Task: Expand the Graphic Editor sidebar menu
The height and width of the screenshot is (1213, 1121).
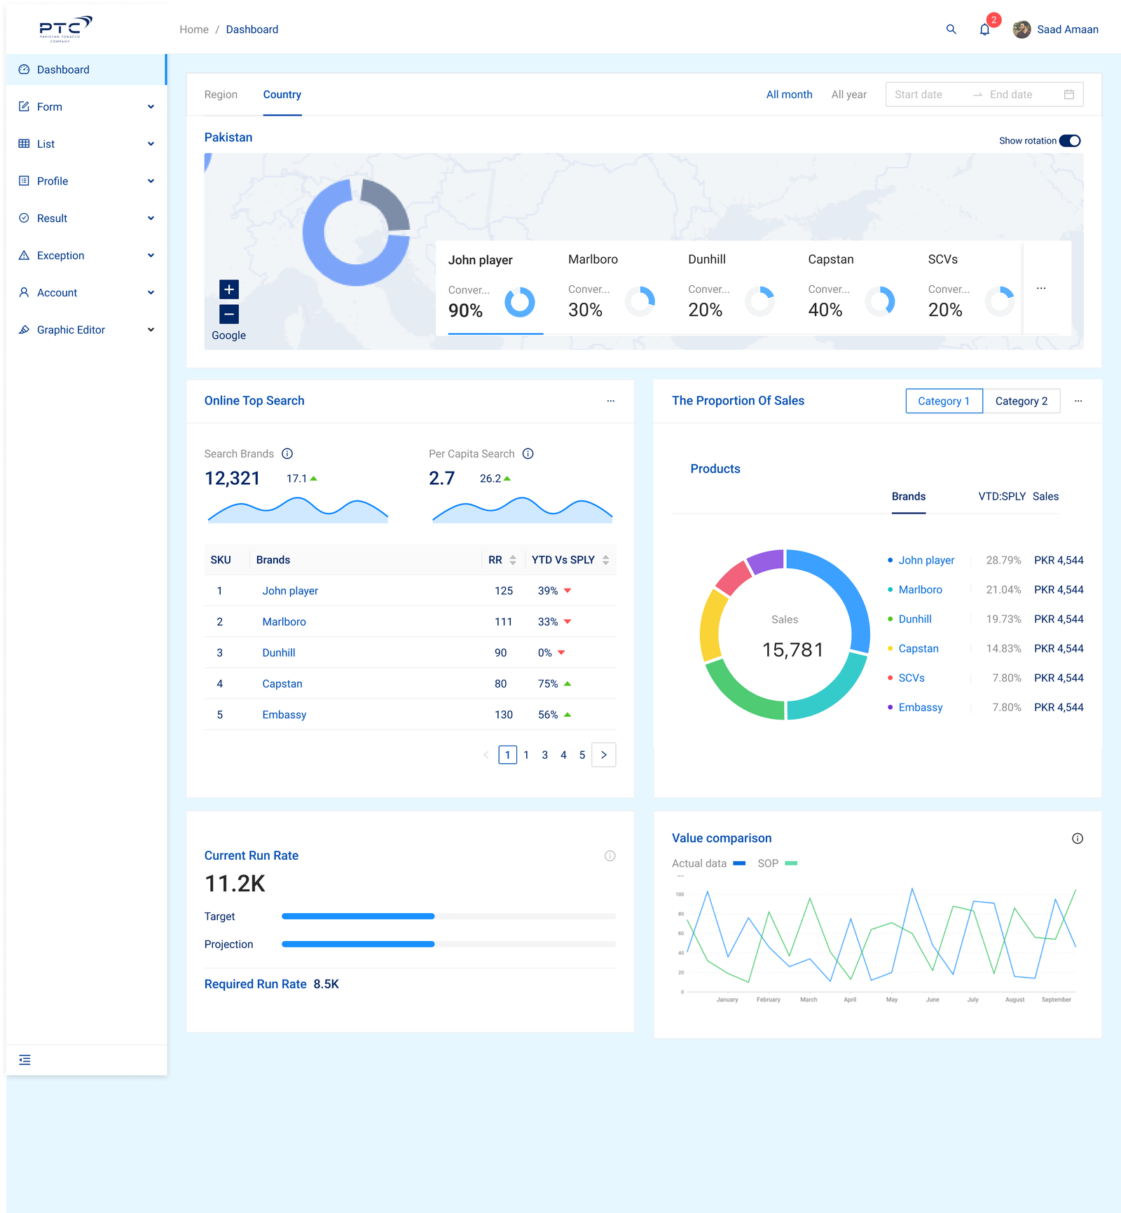Action: tap(87, 329)
